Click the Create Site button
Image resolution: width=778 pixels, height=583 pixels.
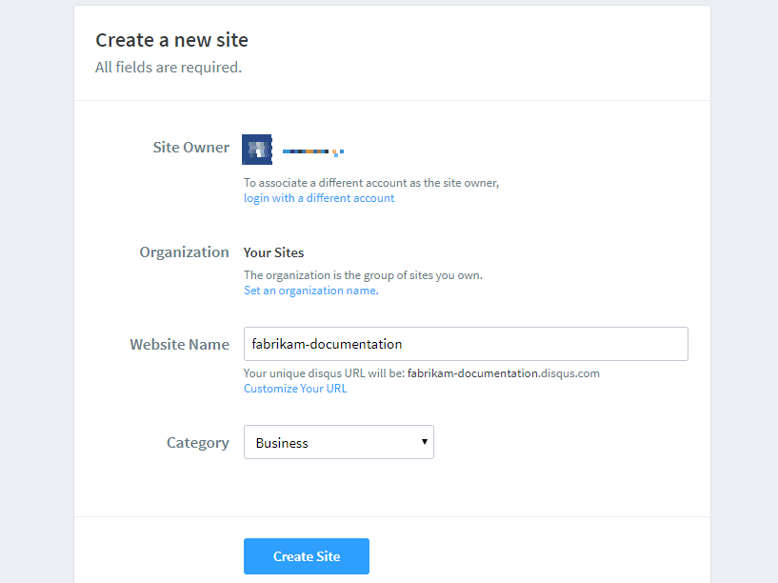[x=306, y=556]
